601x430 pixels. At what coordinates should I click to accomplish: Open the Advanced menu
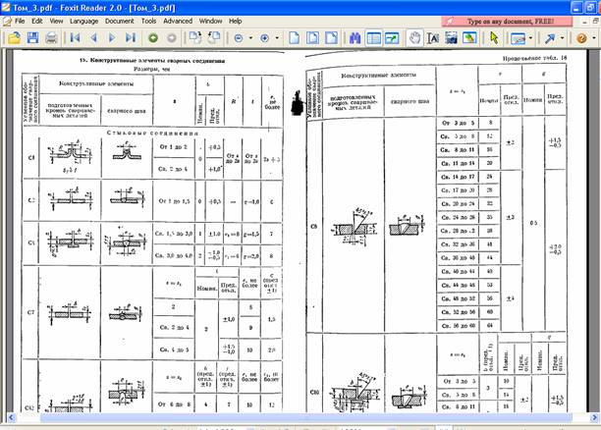(x=178, y=20)
